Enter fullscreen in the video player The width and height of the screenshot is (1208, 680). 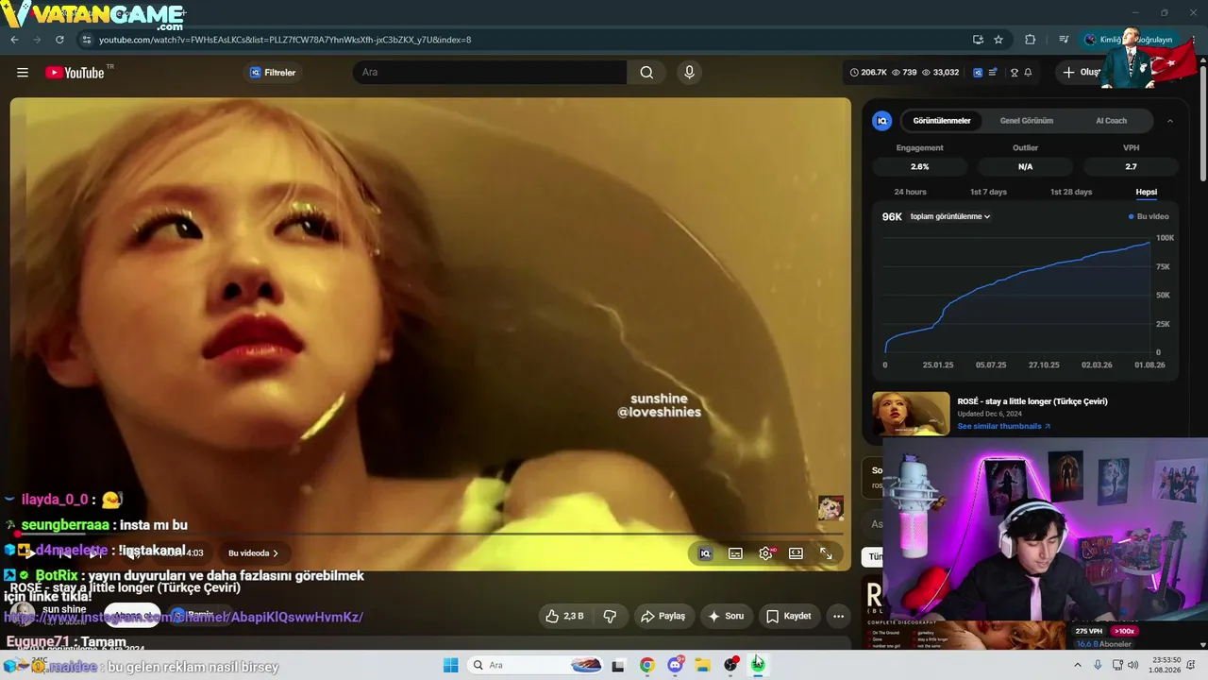(826, 553)
